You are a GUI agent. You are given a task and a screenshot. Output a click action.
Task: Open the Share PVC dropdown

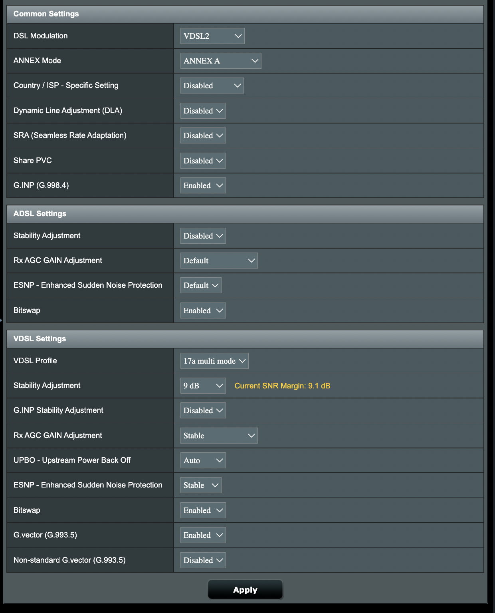pos(203,161)
